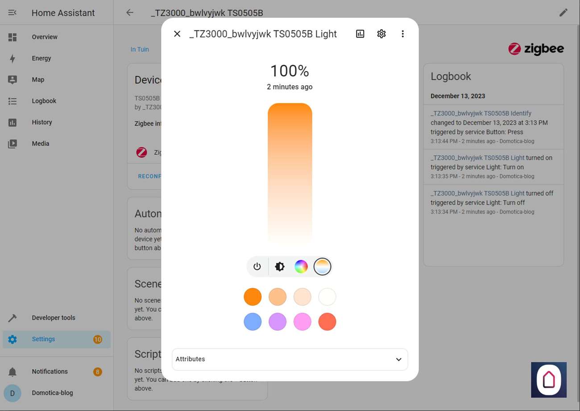Click the Media play icon
This screenshot has width=580, height=411.
12,144
